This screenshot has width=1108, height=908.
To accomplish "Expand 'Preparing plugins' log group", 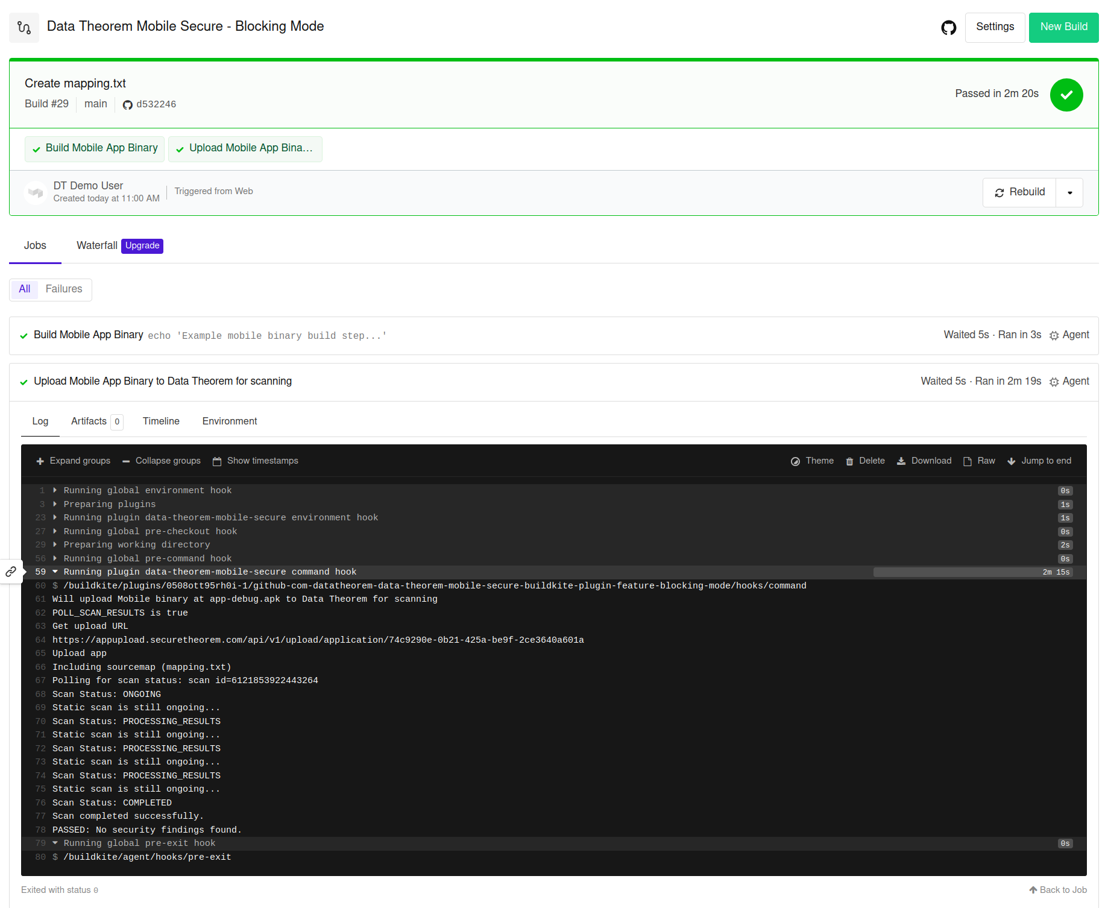I will point(55,504).
